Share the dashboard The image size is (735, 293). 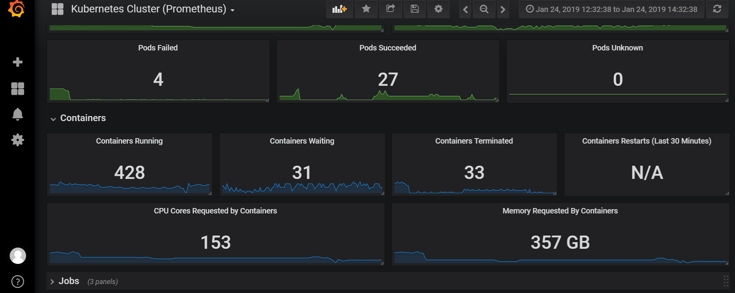click(390, 9)
